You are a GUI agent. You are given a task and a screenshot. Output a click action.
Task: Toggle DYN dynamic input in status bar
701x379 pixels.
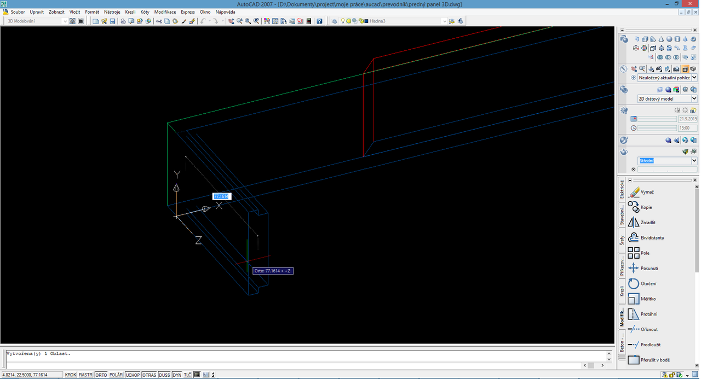[177, 375]
